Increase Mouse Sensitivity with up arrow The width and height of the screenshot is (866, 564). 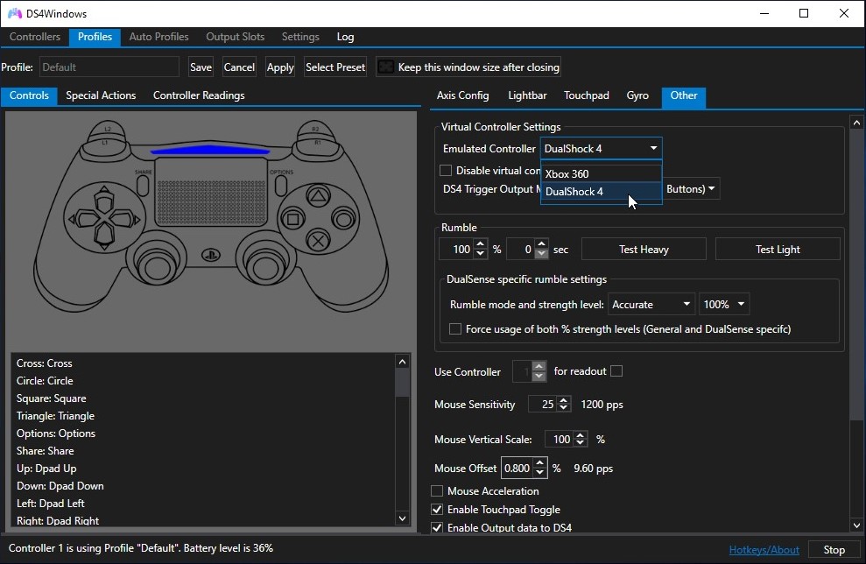[x=563, y=400]
